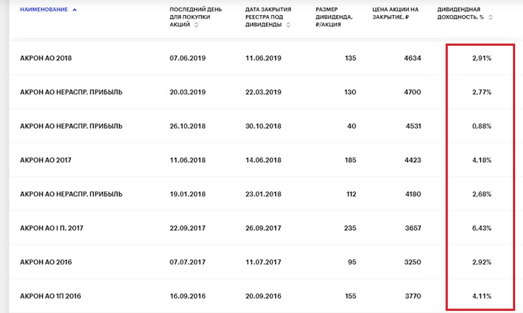Click the ascending arrow next to Наименование

75,10
